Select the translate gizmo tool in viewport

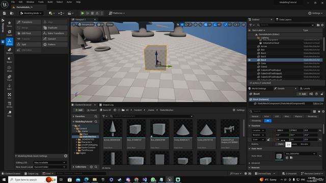[x=182, y=25]
